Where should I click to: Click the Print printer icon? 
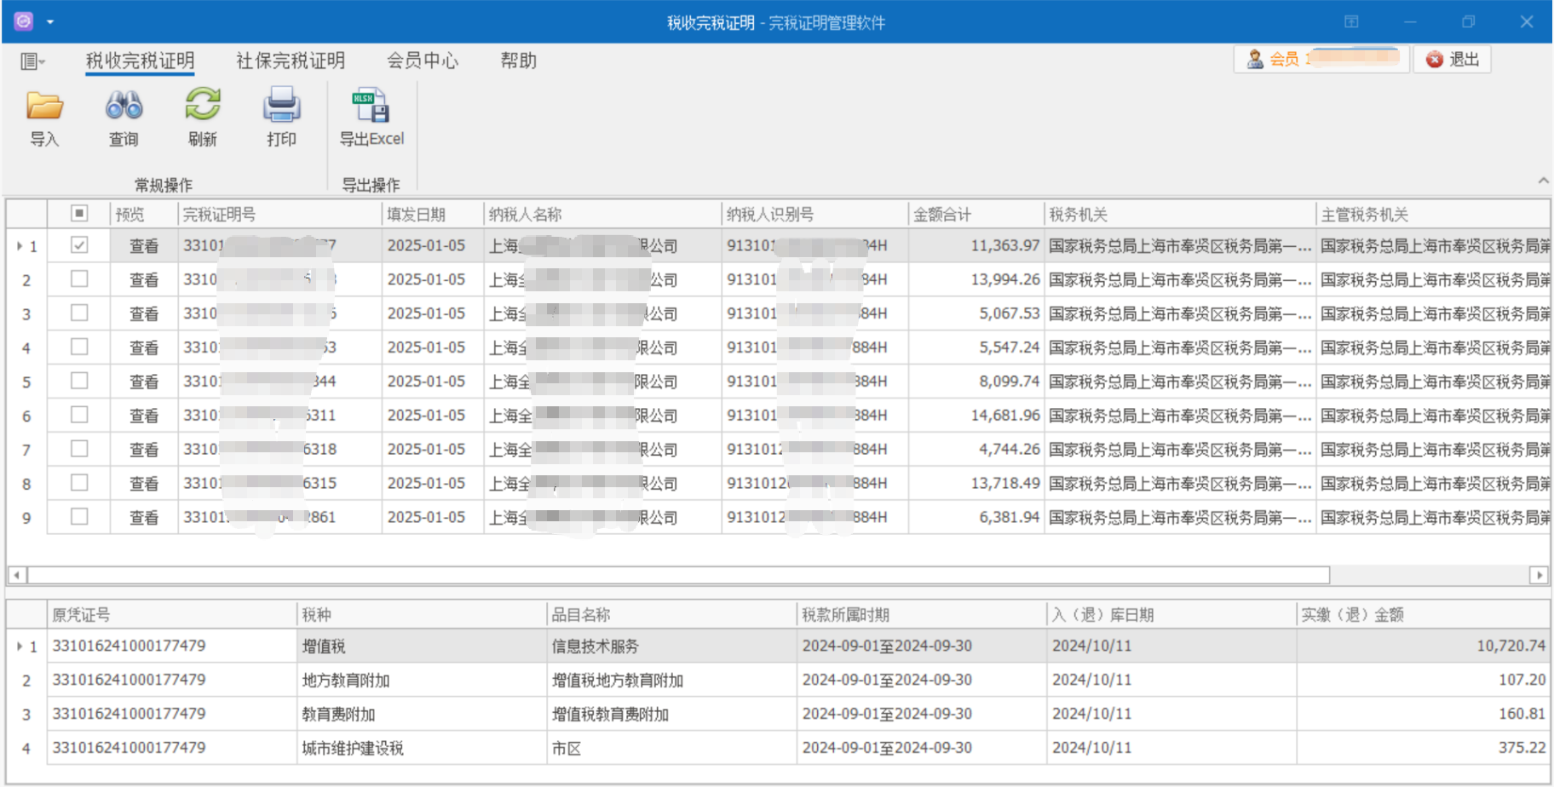pyautogui.click(x=281, y=106)
